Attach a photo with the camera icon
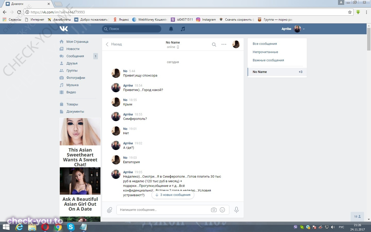 pos(214,210)
